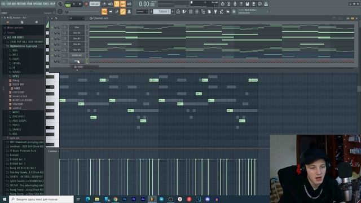Open the TOOLS menu
The height and width of the screenshot is (203, 361).
46,4
